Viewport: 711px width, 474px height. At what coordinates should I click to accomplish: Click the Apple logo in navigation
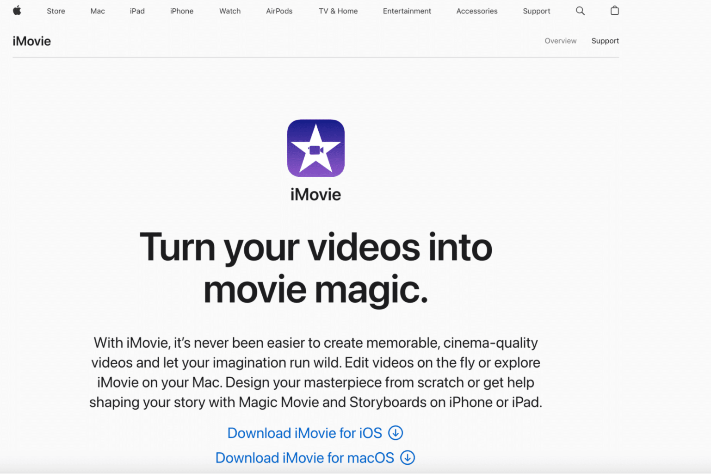17,11
